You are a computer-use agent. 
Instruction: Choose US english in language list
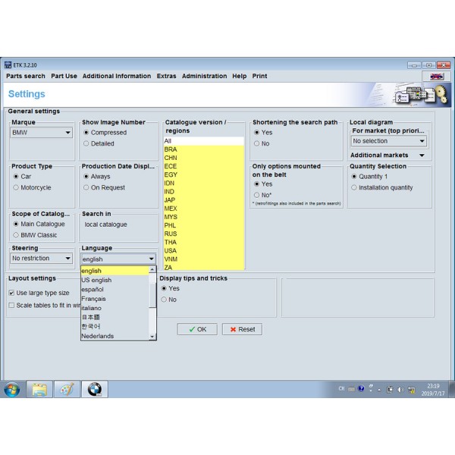click(x=115, y=280)
